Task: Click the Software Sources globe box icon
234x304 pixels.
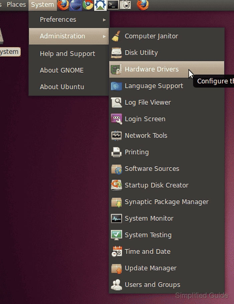Action: (116, 169)
